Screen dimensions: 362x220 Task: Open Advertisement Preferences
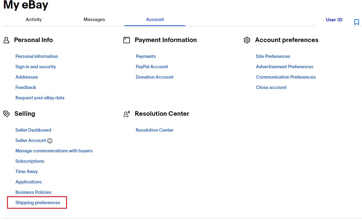[284, 67]
